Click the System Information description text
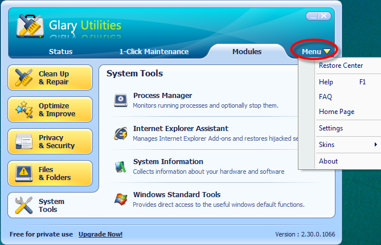This screenshot has width=381, height=245. (208, 171)
